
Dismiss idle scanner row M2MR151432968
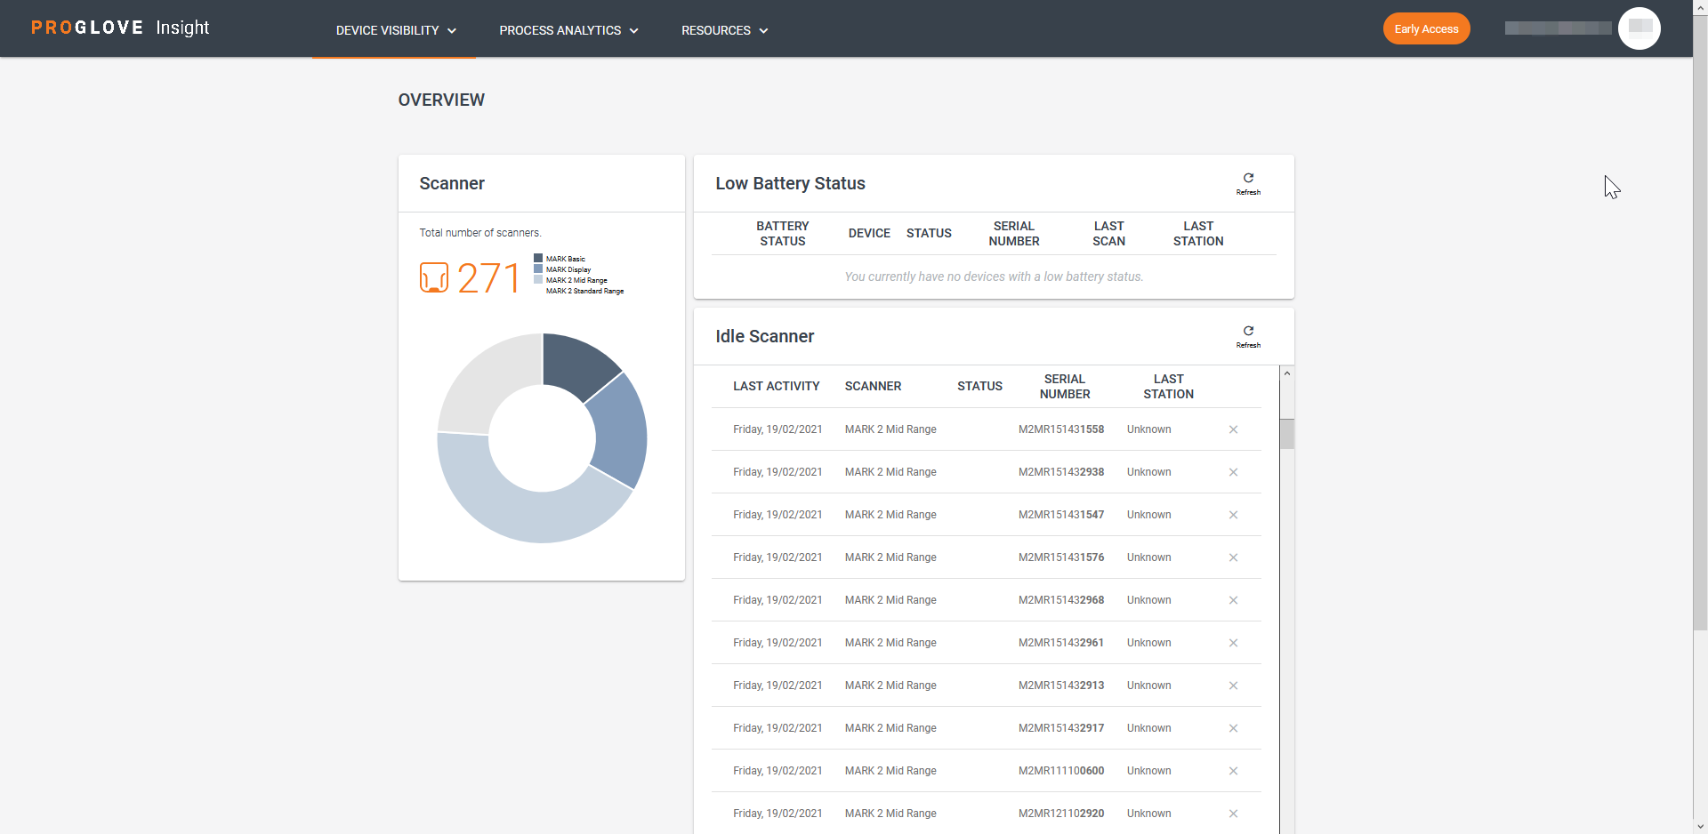coord(1233,600)
